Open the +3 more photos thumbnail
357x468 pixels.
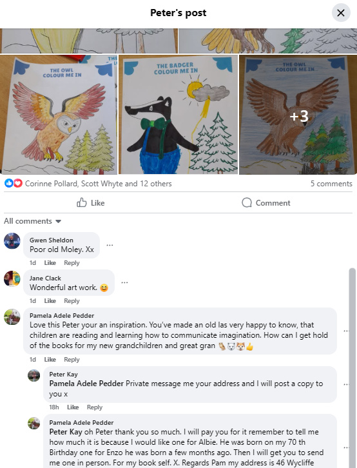pos(298,114)
